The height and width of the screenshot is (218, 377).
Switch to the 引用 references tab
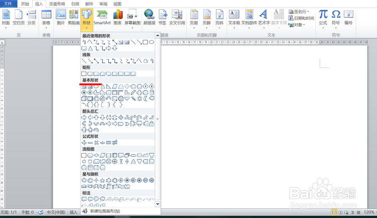click(75, 4)
